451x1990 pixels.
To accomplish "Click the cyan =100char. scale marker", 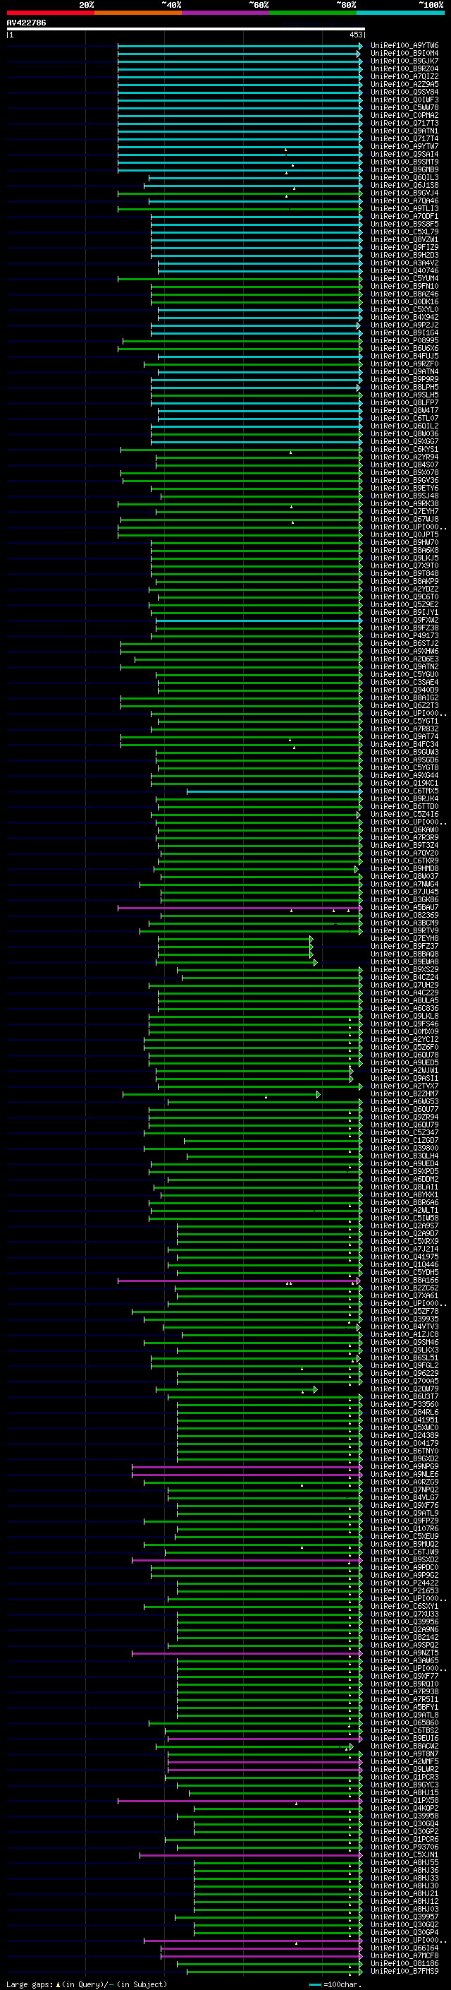I will (x=314, y=1984).
